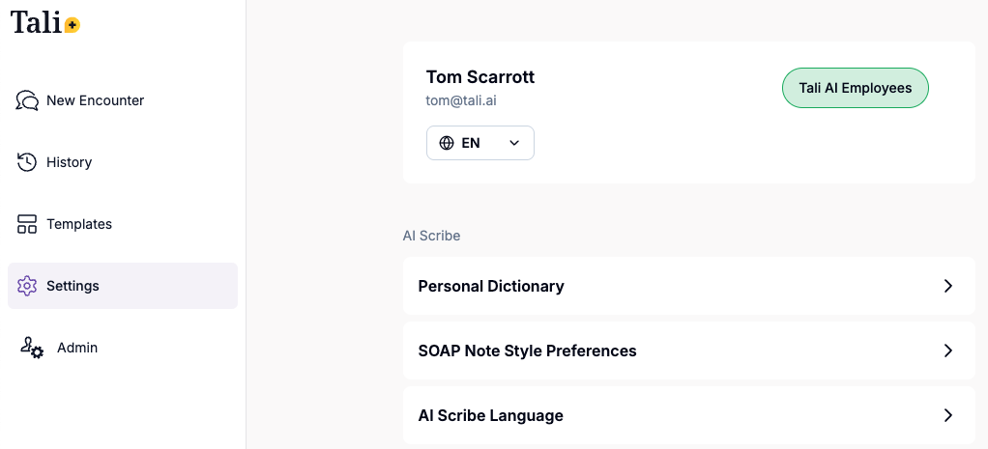Screen dimensions: 988x449
Task: Expand SOAP Note Style Preferences chevron
Action: tap(948, 351)
